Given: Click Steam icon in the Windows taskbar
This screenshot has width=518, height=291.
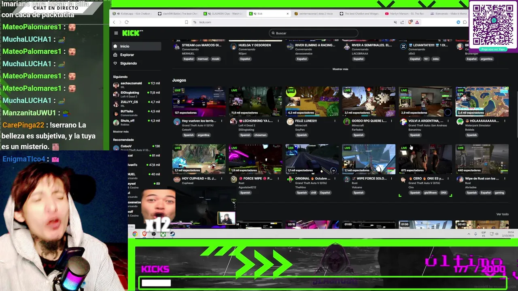Looking at the screenshot, I should click(x=172, y=234).
